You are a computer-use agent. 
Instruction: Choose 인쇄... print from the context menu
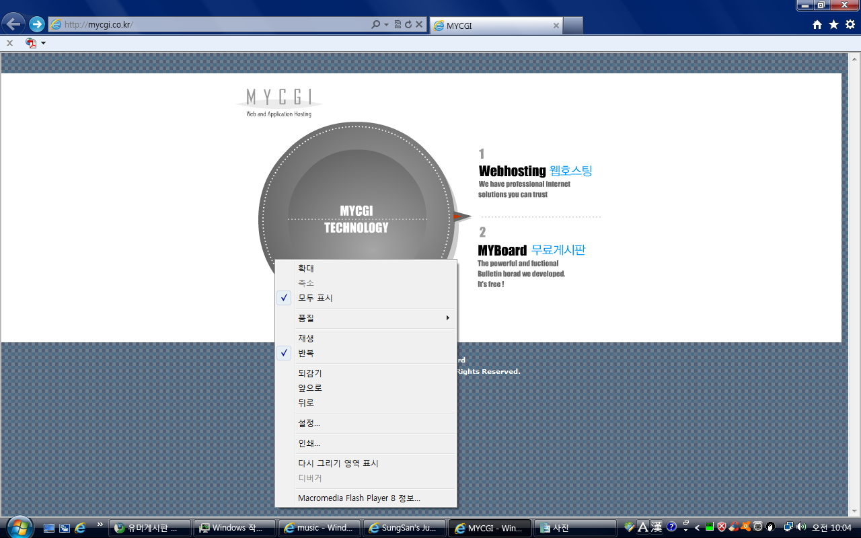tap(366, 443)
